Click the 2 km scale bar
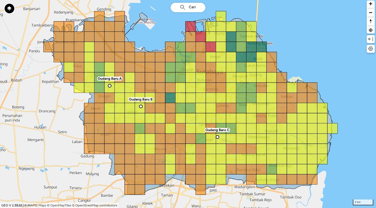The height and width of the screenshot is (208, 376). tap(363, 202)
